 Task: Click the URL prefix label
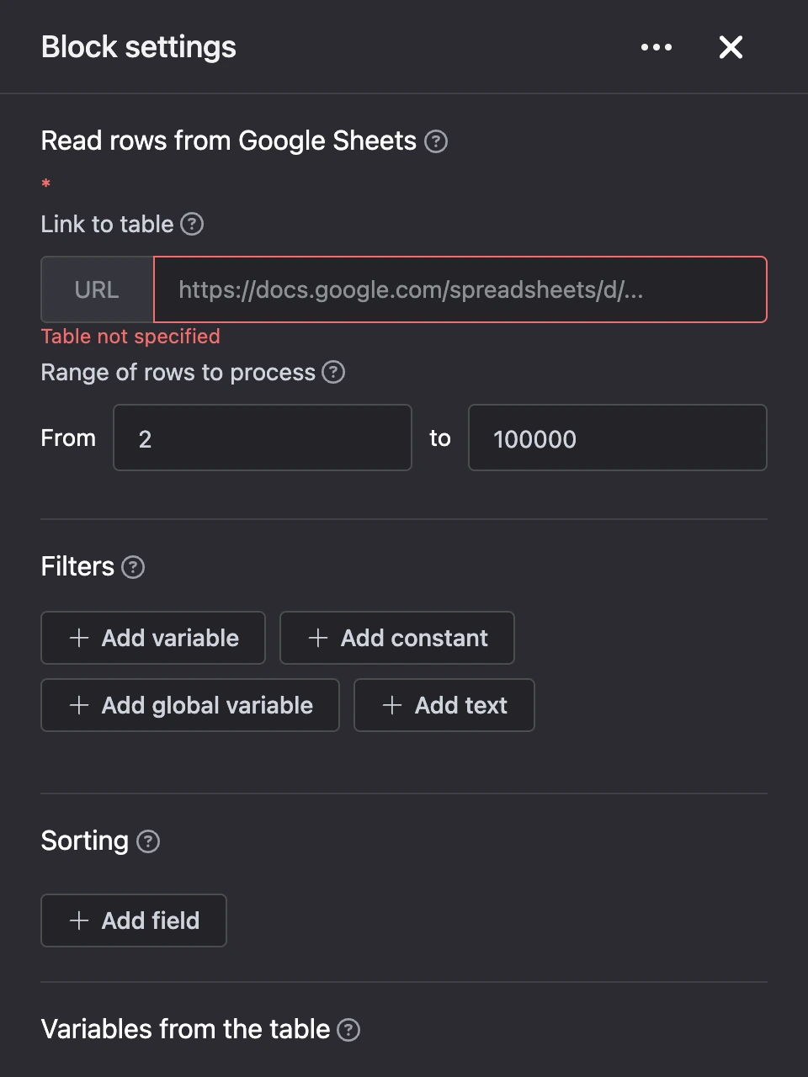point(97,289)
